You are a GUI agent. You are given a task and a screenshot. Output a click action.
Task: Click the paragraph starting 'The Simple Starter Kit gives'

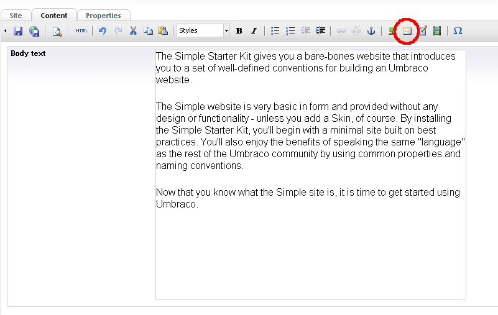pos(305,68)
